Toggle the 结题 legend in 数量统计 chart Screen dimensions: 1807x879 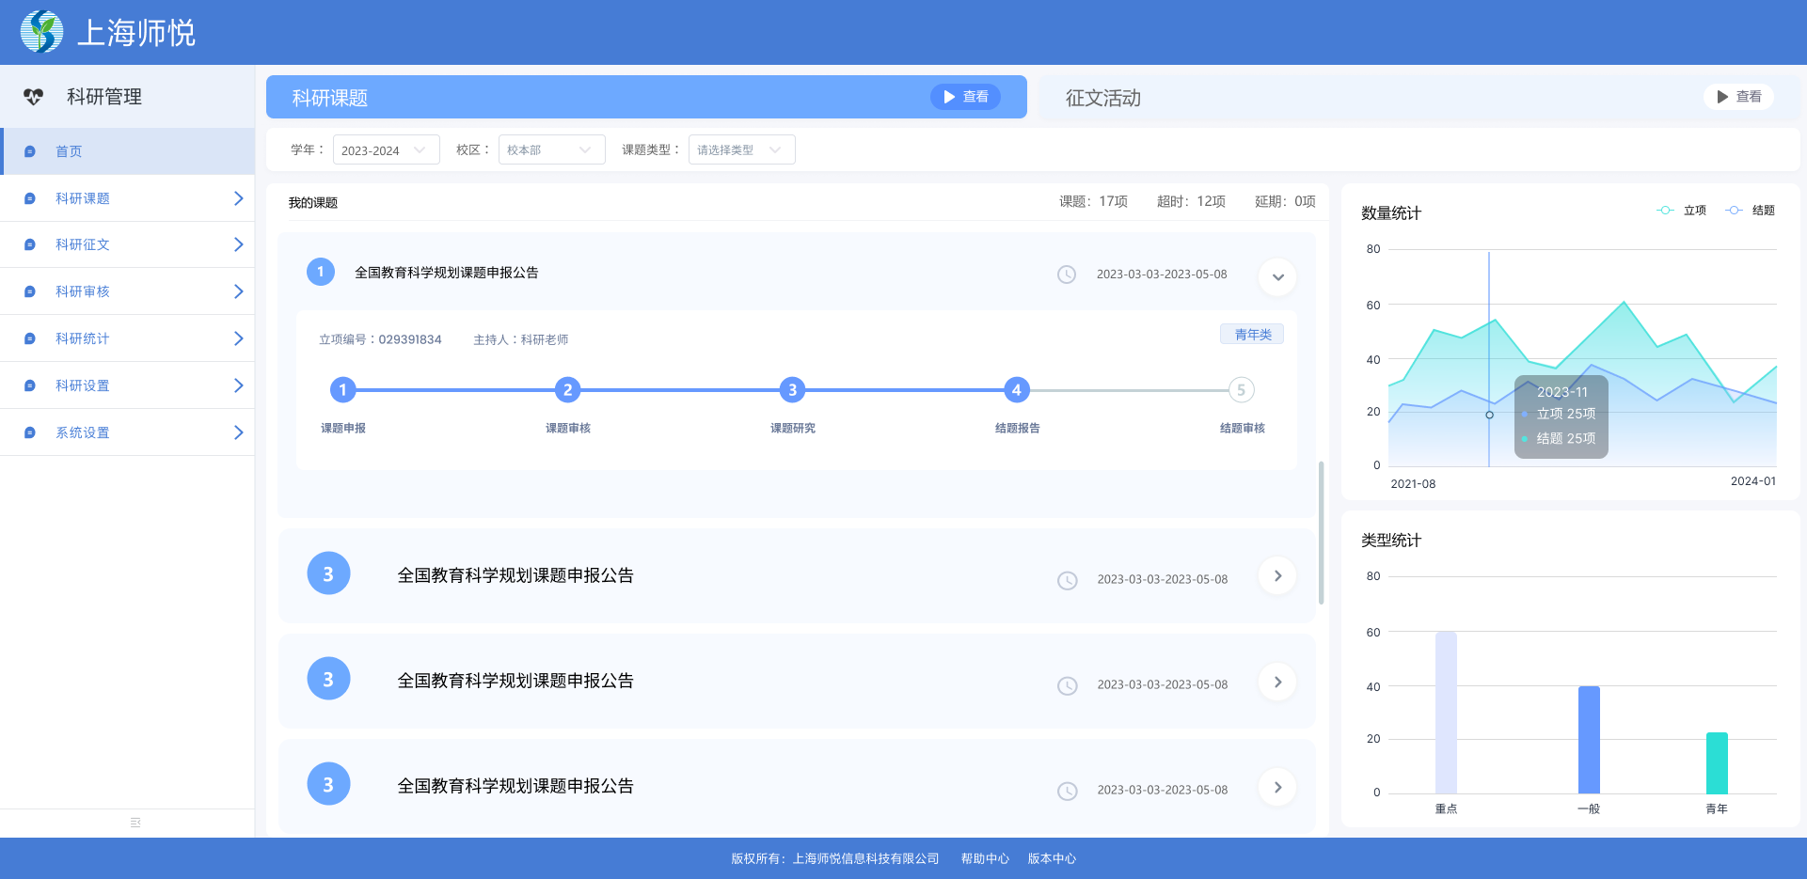[1750, 210]
